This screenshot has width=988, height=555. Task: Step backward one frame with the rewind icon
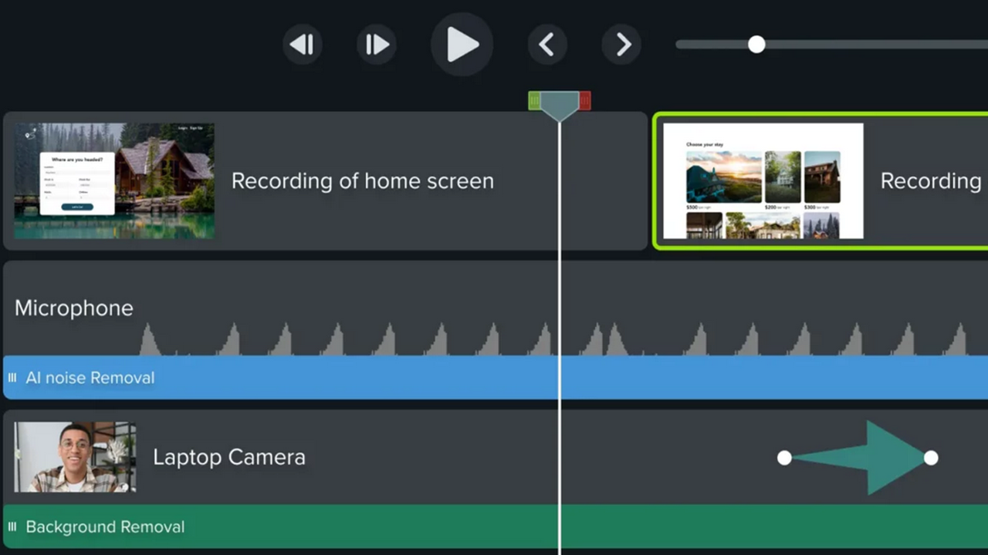303,45
